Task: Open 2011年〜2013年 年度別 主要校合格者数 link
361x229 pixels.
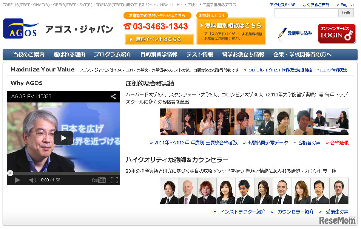Action: pos(194,142)
